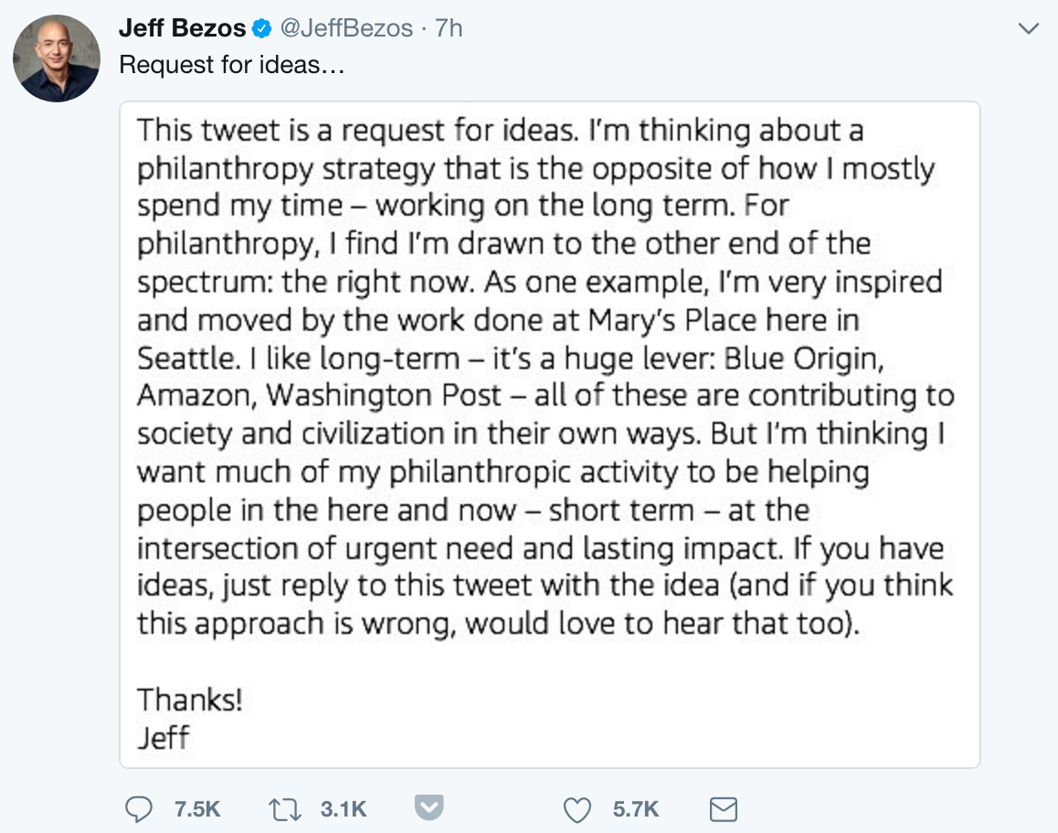Screen dimensions: 1058x833
Task: Open the embedded letter image at its first line
Action: pyautogui.click(x=500, y=132)
